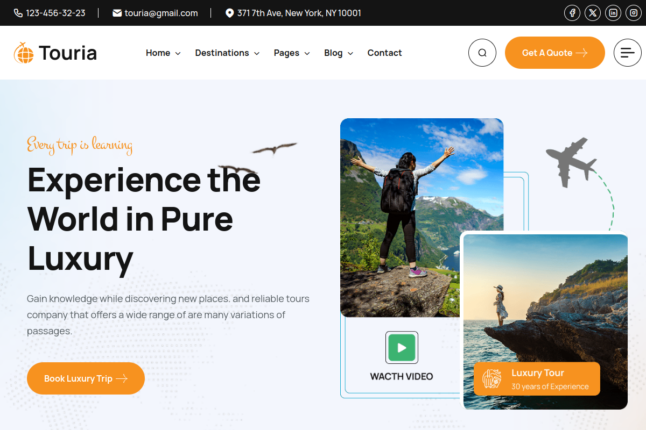Expand the Destinations dropdown menu
The height and width of the screenshot is (430, 646).
227,53
